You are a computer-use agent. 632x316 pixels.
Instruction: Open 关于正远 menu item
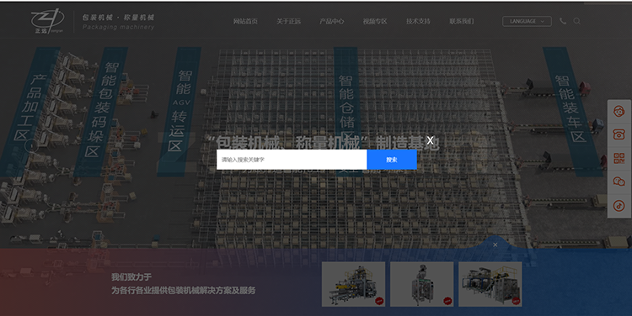pos(288,21)
